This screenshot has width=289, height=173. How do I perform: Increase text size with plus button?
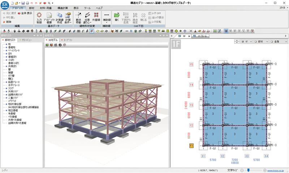pos(265,170)
